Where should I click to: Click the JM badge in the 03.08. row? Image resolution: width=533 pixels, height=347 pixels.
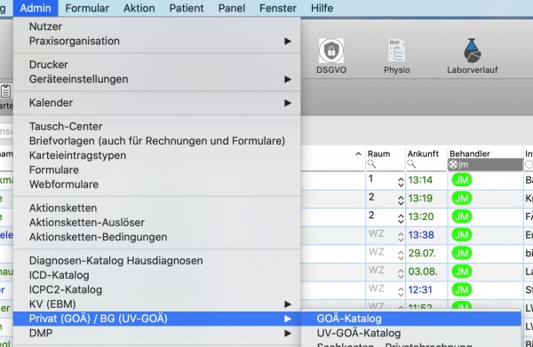click(462, 272)
